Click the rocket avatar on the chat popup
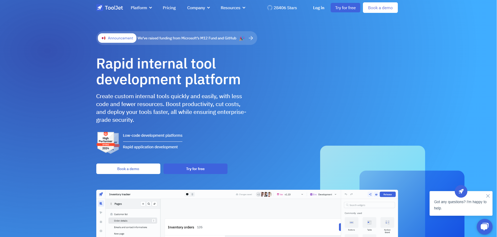Screen dimensions: 497x237 point(461,191)
